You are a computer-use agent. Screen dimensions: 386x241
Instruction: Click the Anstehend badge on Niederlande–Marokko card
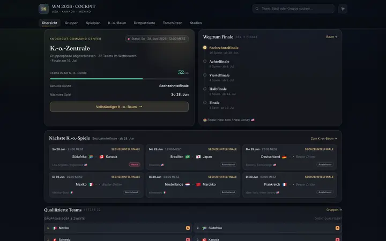[228, 192]
